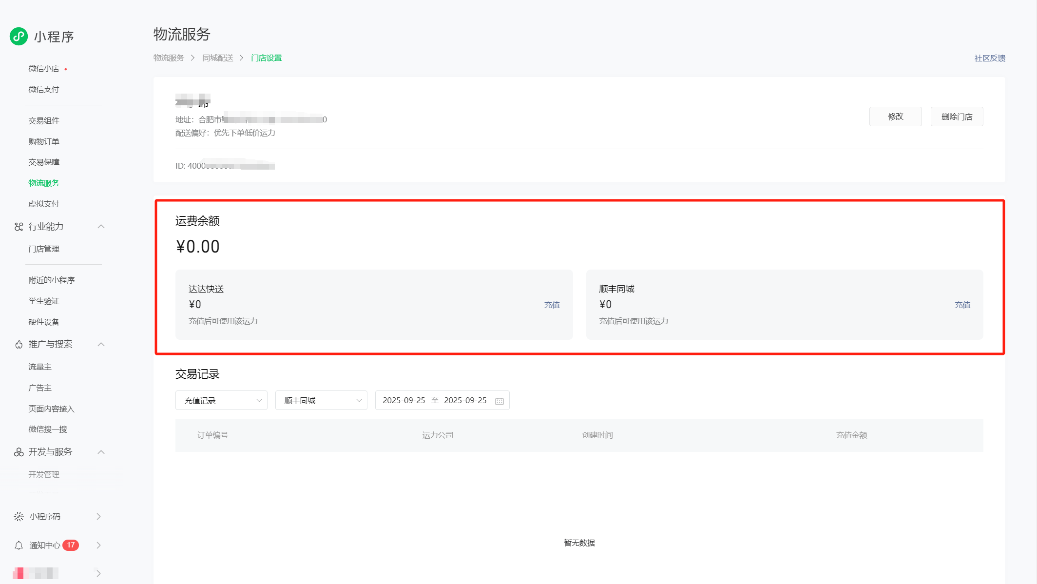This screenshot has height=584, width=1037.
Task: Click the 行业能力 section icon
Action: point(19,227)
